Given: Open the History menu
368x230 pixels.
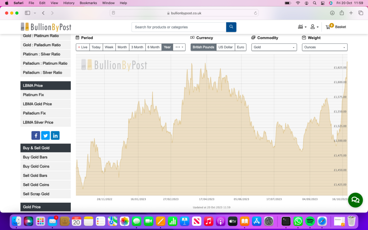Looking at the screenshot, I should 69,3.
